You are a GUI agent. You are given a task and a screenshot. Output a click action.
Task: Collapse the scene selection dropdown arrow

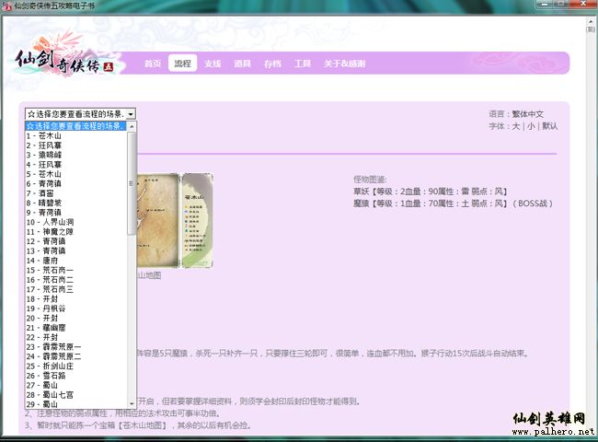[x=131, y=113]
